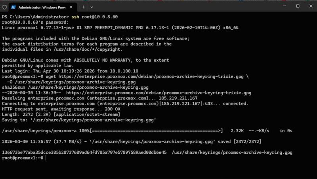Viewport: 317px width, 179px height.
Task: Click the 'ssh root@10.0.8.60' command text
Action: 94,17
